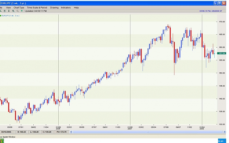Click the 09/07 date axis label
Viewport: 229px width, 143px height.
[x=178, y=127]
